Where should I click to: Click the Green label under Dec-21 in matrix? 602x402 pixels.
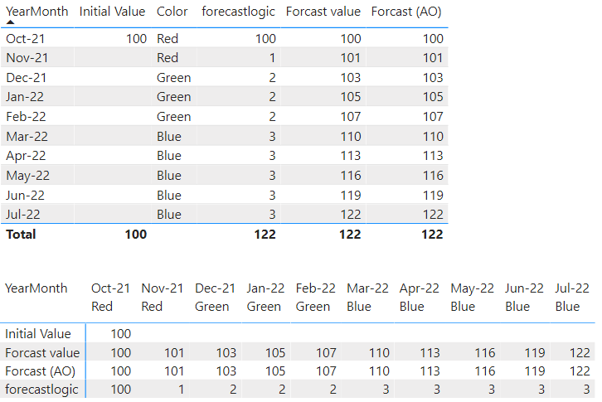[x=212, y=307]
